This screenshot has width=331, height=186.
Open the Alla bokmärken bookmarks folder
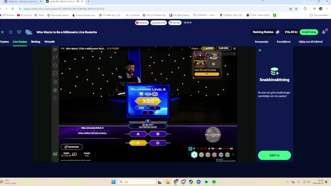click(319, 15)
